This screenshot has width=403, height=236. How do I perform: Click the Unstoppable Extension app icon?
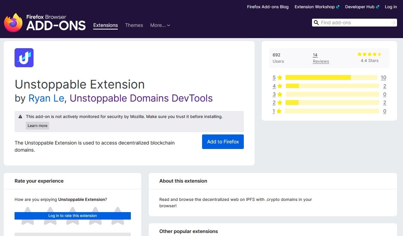click(x=24, y=58)
